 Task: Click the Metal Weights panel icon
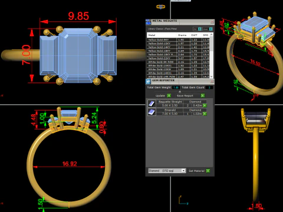coord(149,22)
